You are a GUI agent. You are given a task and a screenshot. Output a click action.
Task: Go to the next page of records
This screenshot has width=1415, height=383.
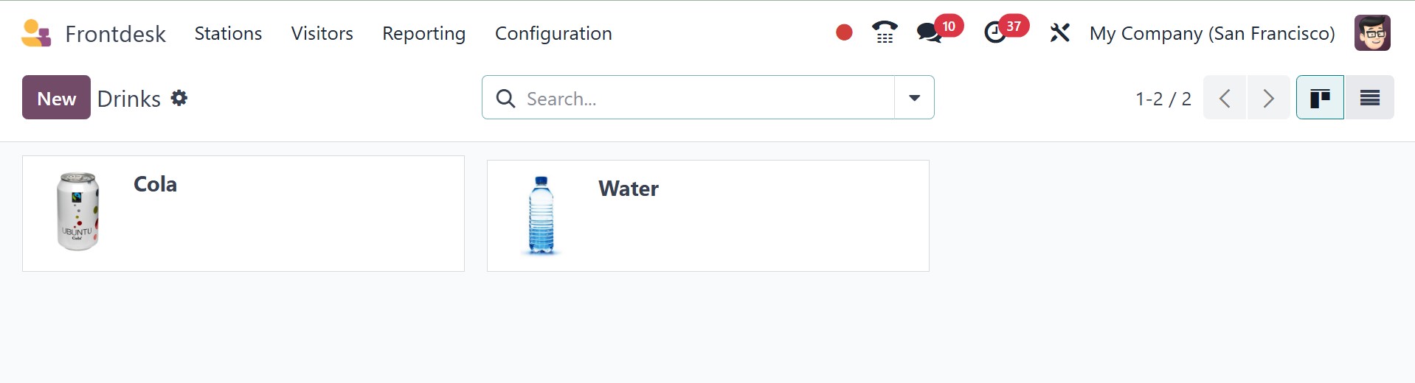coord(1268,97)
